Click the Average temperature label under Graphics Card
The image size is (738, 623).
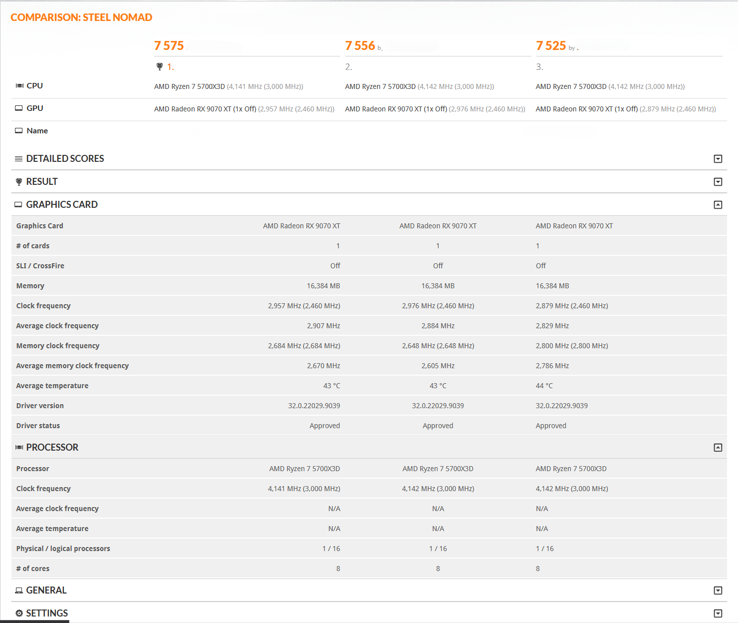tap(52, 386)
